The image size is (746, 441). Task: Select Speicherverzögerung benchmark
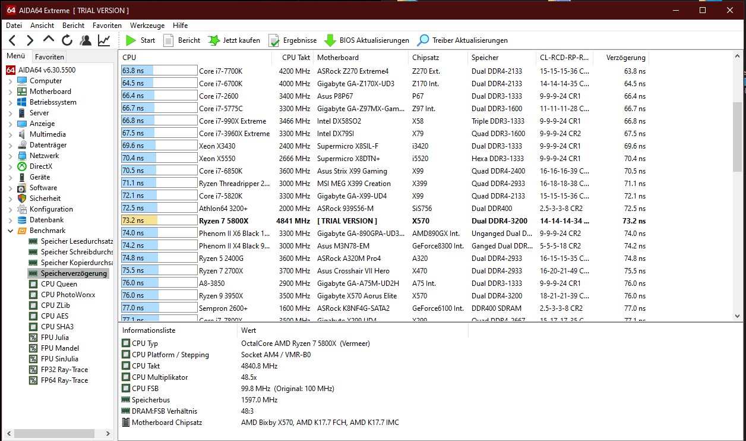[x=68, y=273]
